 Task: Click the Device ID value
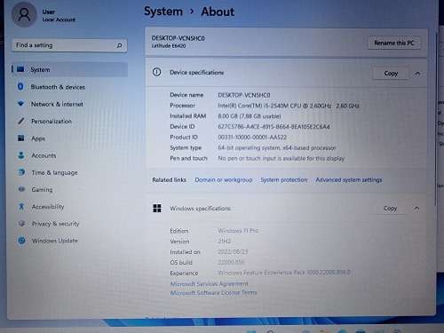point(274,127)
